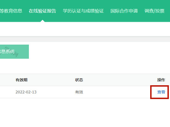Click empty row space between 有效 and 查看
The height and width of the screenshot is (127, 170).
tap(119, 92)
